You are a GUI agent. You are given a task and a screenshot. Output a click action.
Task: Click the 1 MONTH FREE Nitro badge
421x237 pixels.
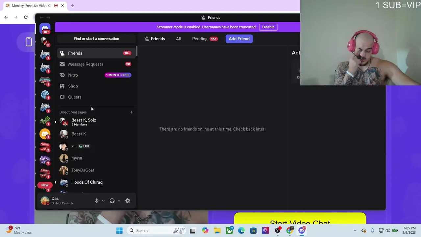118,75
